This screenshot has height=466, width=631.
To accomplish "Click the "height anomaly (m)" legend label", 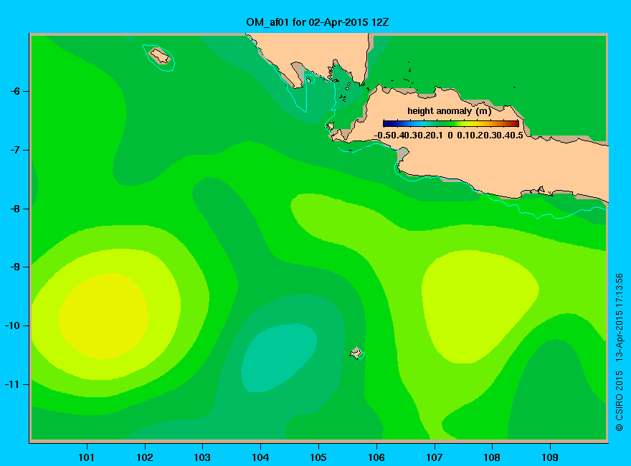I will pyautogui.click(x=449, y=111).
